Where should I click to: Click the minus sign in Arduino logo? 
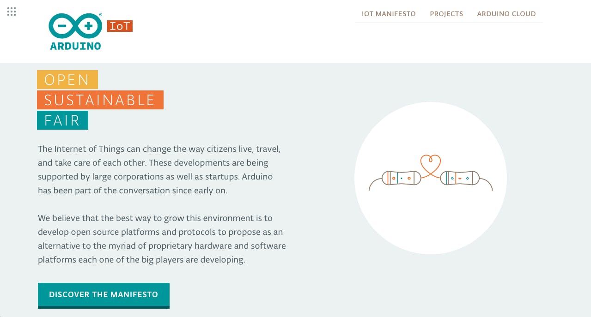click(x=62, y=26)
